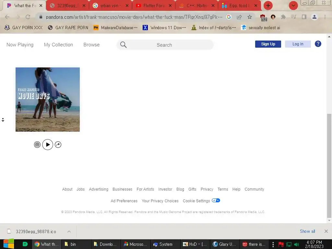The height and width of the screenshot is (249, 332).
Task: Switch to the 32390egg tab
Action: [x=67, y=6]
